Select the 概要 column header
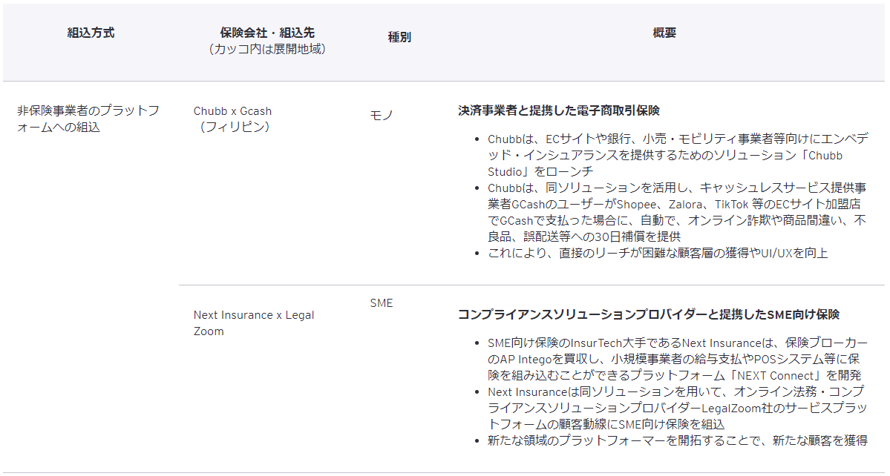This screenshot has height=476, width=890. (664, 33)
